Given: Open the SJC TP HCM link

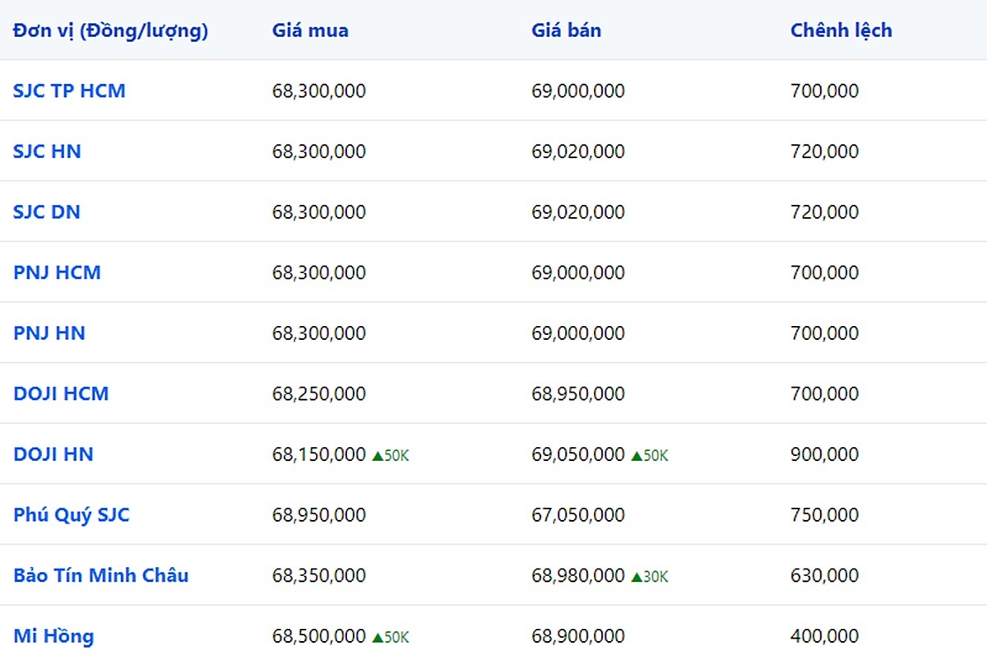Looking at the screenshot, I should pyautogui.click(x=69, y=91).
